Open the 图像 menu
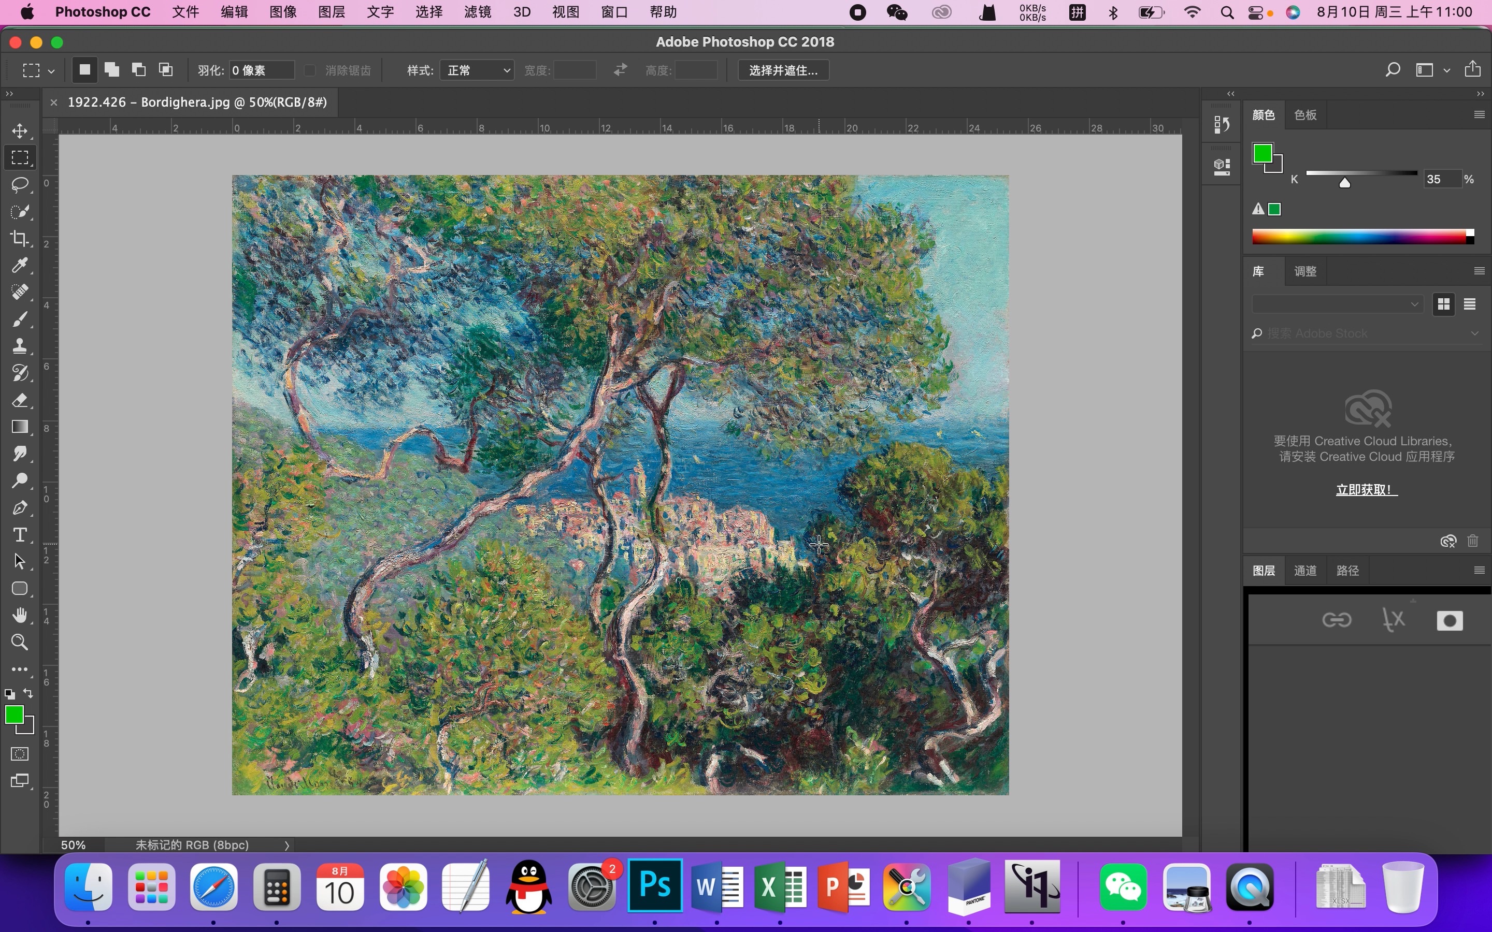 tap(282, 12)
